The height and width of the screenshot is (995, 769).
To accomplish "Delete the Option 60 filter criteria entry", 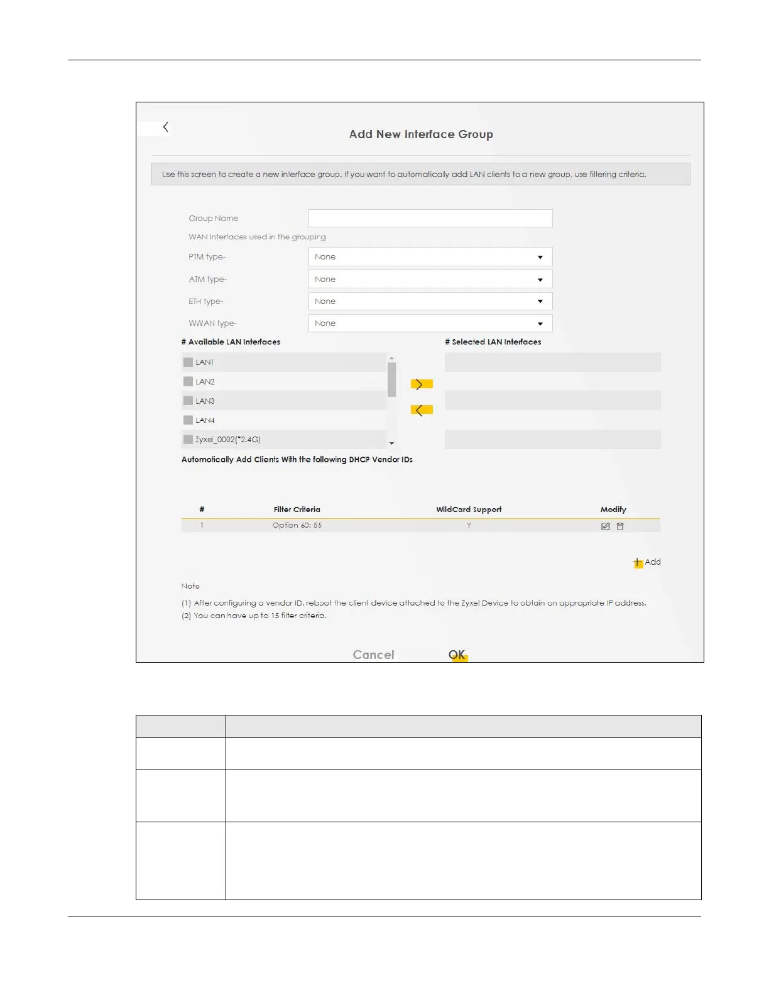I will tap(620, 526).
